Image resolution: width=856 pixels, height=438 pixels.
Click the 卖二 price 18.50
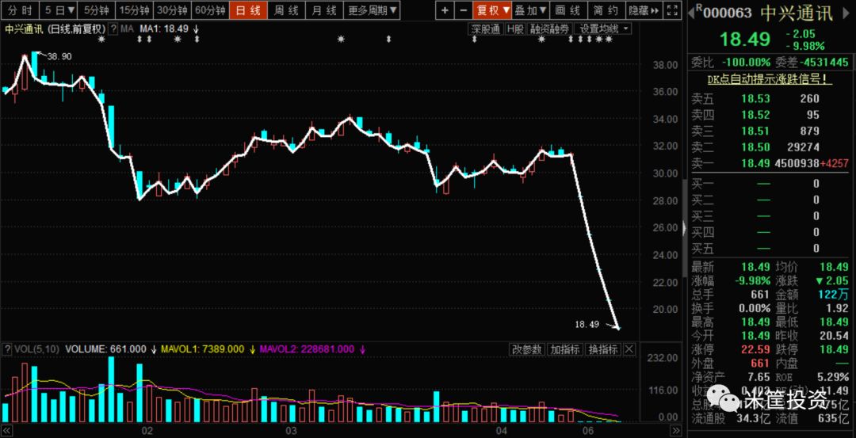coord(755,147)
